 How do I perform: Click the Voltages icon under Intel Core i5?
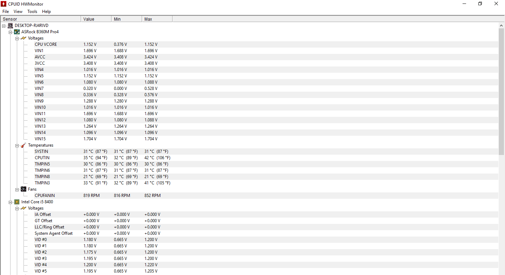[23, 208]
